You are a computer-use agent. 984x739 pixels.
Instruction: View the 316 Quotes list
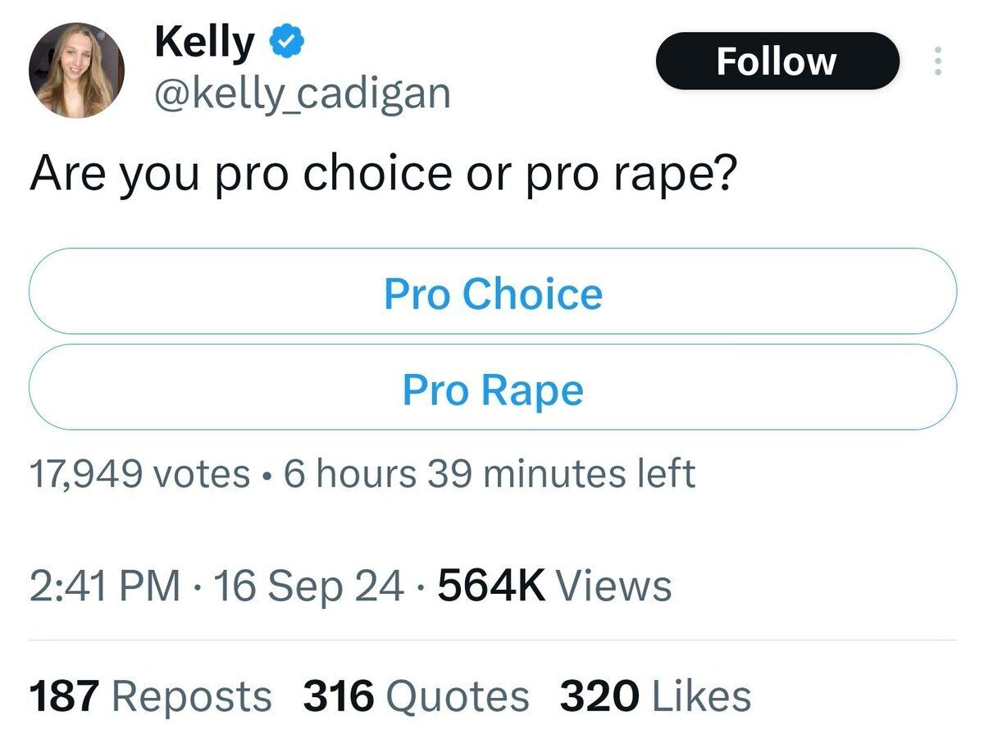click(416, 696)
